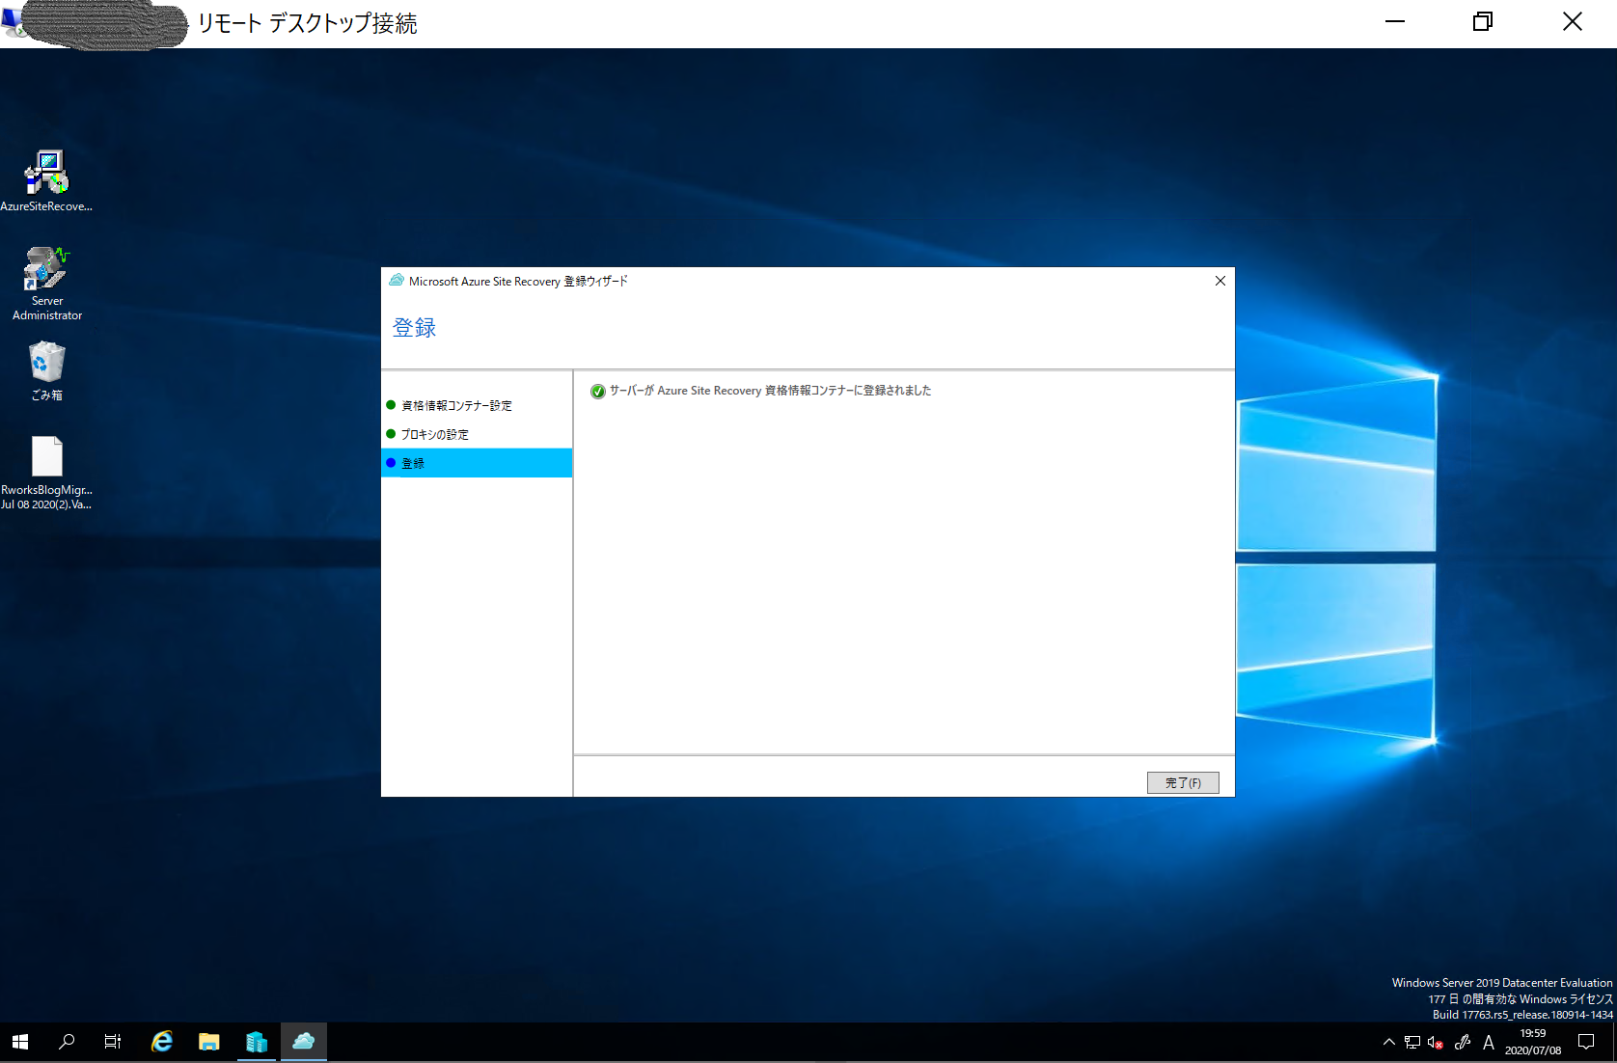Close the Azure Site Recovery wizard dialog
The image size is (1617, 1063).
coord(1220,281)
